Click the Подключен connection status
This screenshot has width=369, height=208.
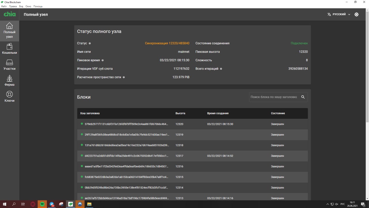(x=299, y=43)
